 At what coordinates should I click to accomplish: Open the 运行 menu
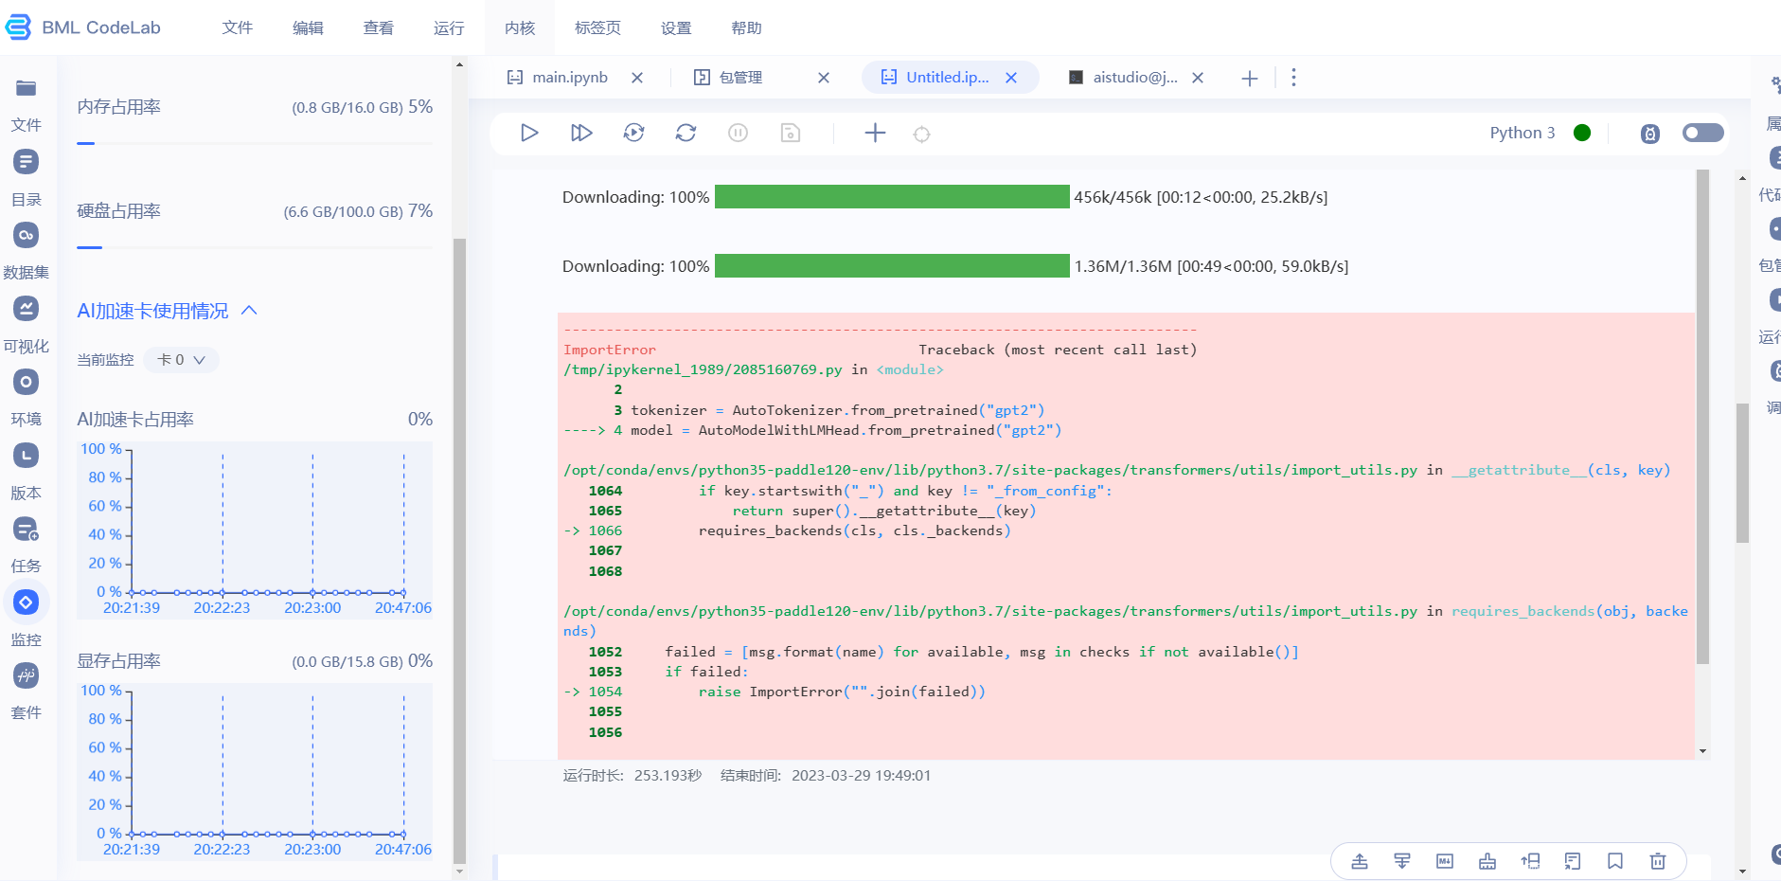pos(449,28)
